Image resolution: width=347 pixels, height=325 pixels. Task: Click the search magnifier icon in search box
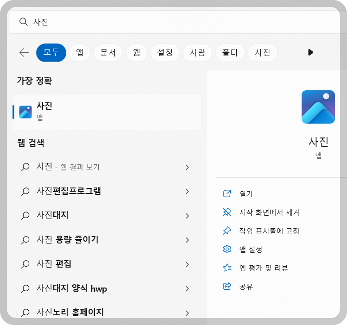pos(23,22)
